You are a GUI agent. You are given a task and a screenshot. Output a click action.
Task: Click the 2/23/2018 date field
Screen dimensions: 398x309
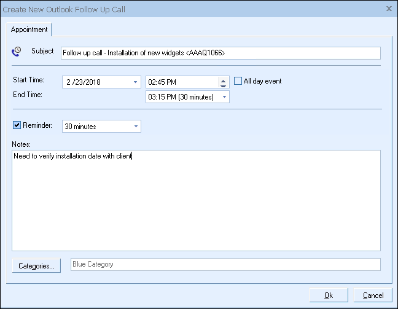point(96,82)
